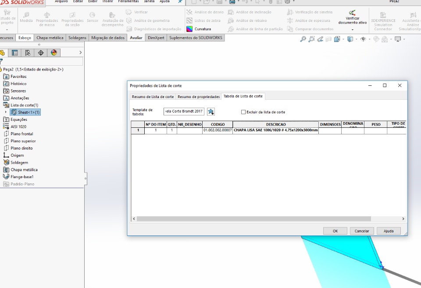Select AISI 1020 material tree item
The width and height of the screenshot is (421, 288).
coord(15,127)
